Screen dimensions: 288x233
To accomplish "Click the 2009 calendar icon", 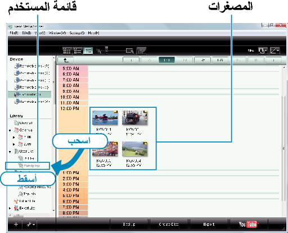I will (20, 144).
